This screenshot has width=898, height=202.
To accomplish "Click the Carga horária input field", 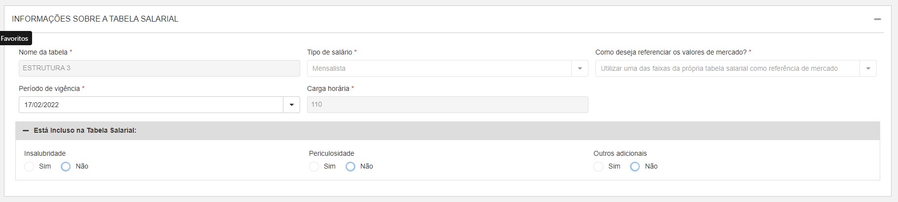I will [x=447, y=105].
